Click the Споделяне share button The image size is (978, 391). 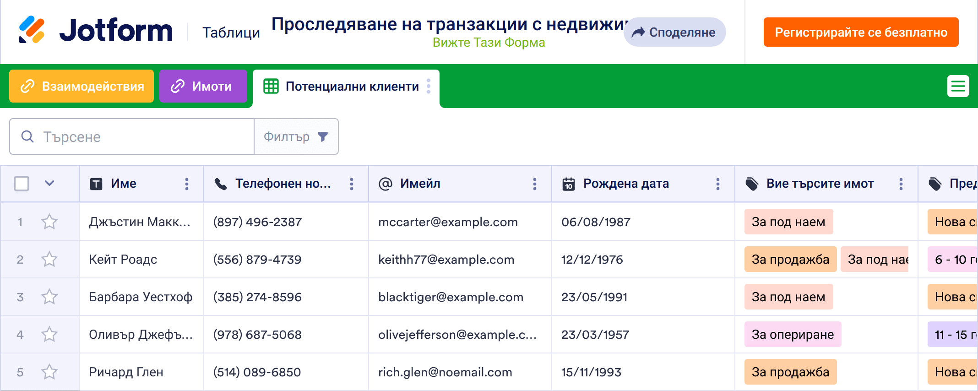point(674,32)
